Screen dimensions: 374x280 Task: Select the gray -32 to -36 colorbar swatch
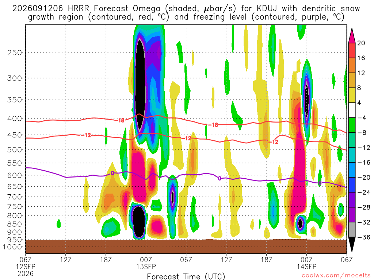pyautogui.click(x=352, y=230)
